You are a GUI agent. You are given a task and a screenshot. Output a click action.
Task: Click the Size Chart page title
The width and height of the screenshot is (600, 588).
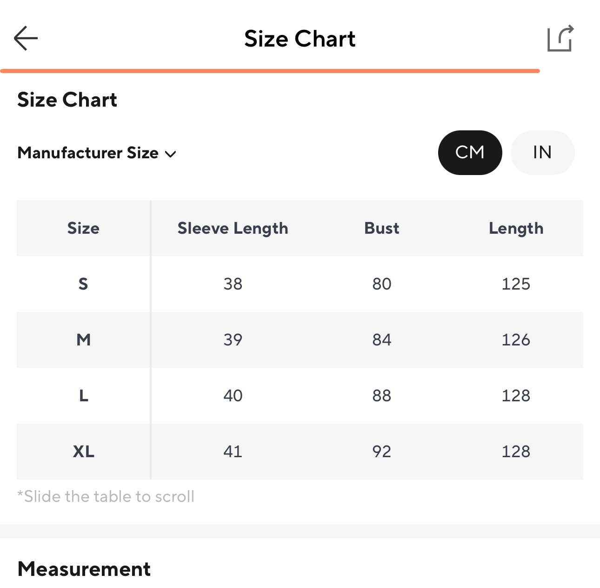coord(300,39)
